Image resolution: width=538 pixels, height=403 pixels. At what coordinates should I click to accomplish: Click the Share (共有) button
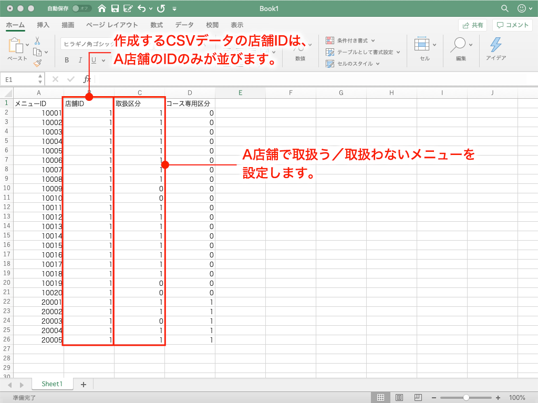click(472, 25)
